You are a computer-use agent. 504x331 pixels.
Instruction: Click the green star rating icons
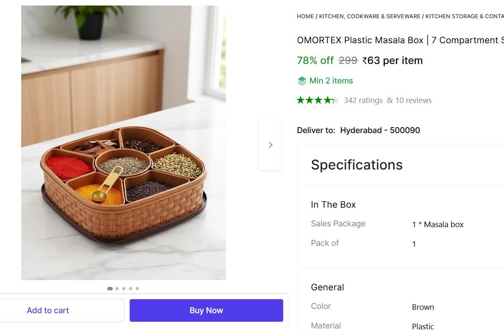[318, 100]
